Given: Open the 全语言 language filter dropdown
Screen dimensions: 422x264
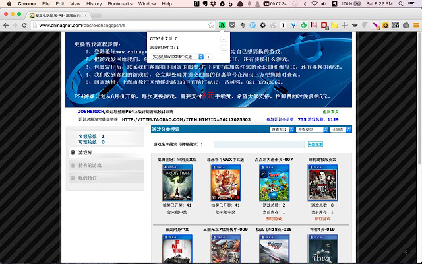Looking at the screenshot, I should click(x=340, y=130).
